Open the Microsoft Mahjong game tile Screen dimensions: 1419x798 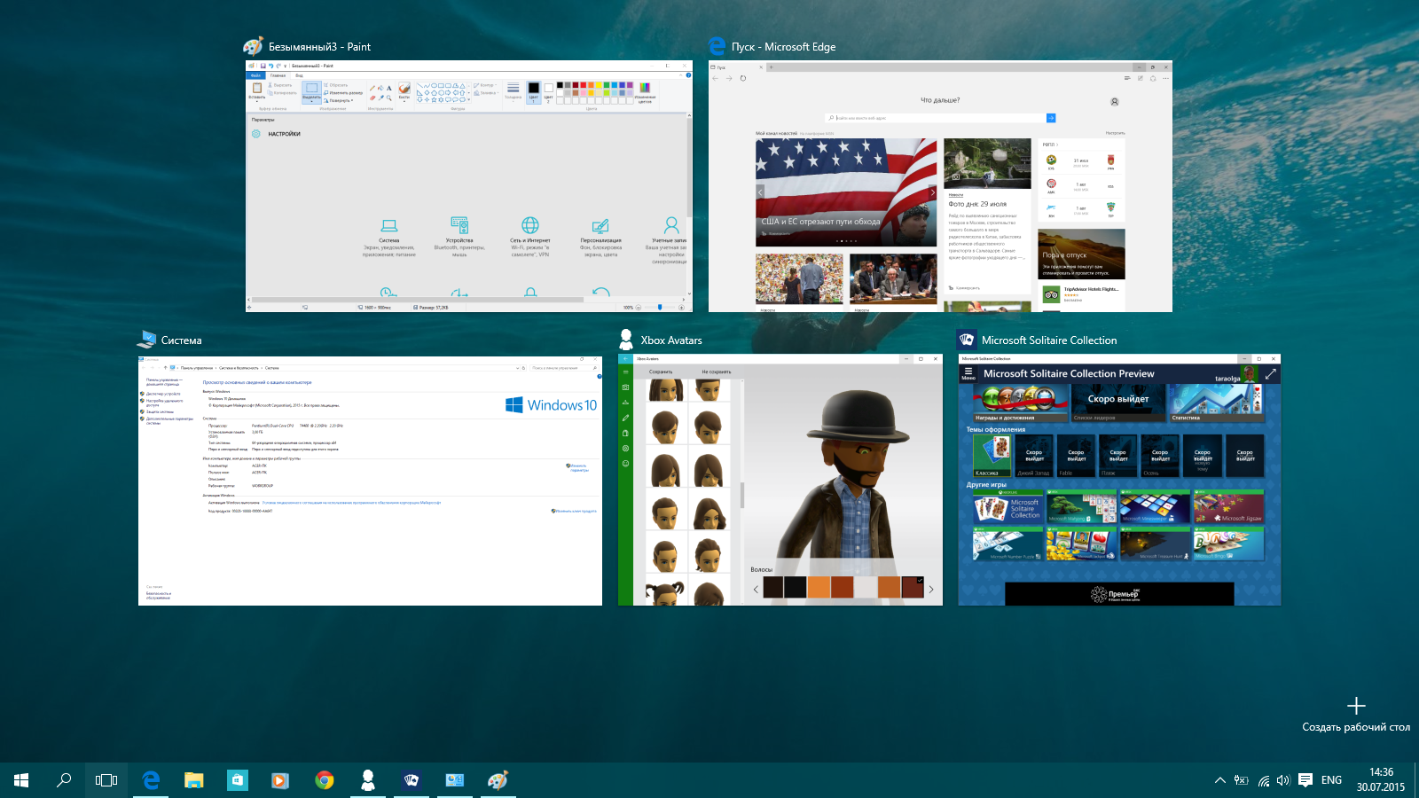[1082, 508]
